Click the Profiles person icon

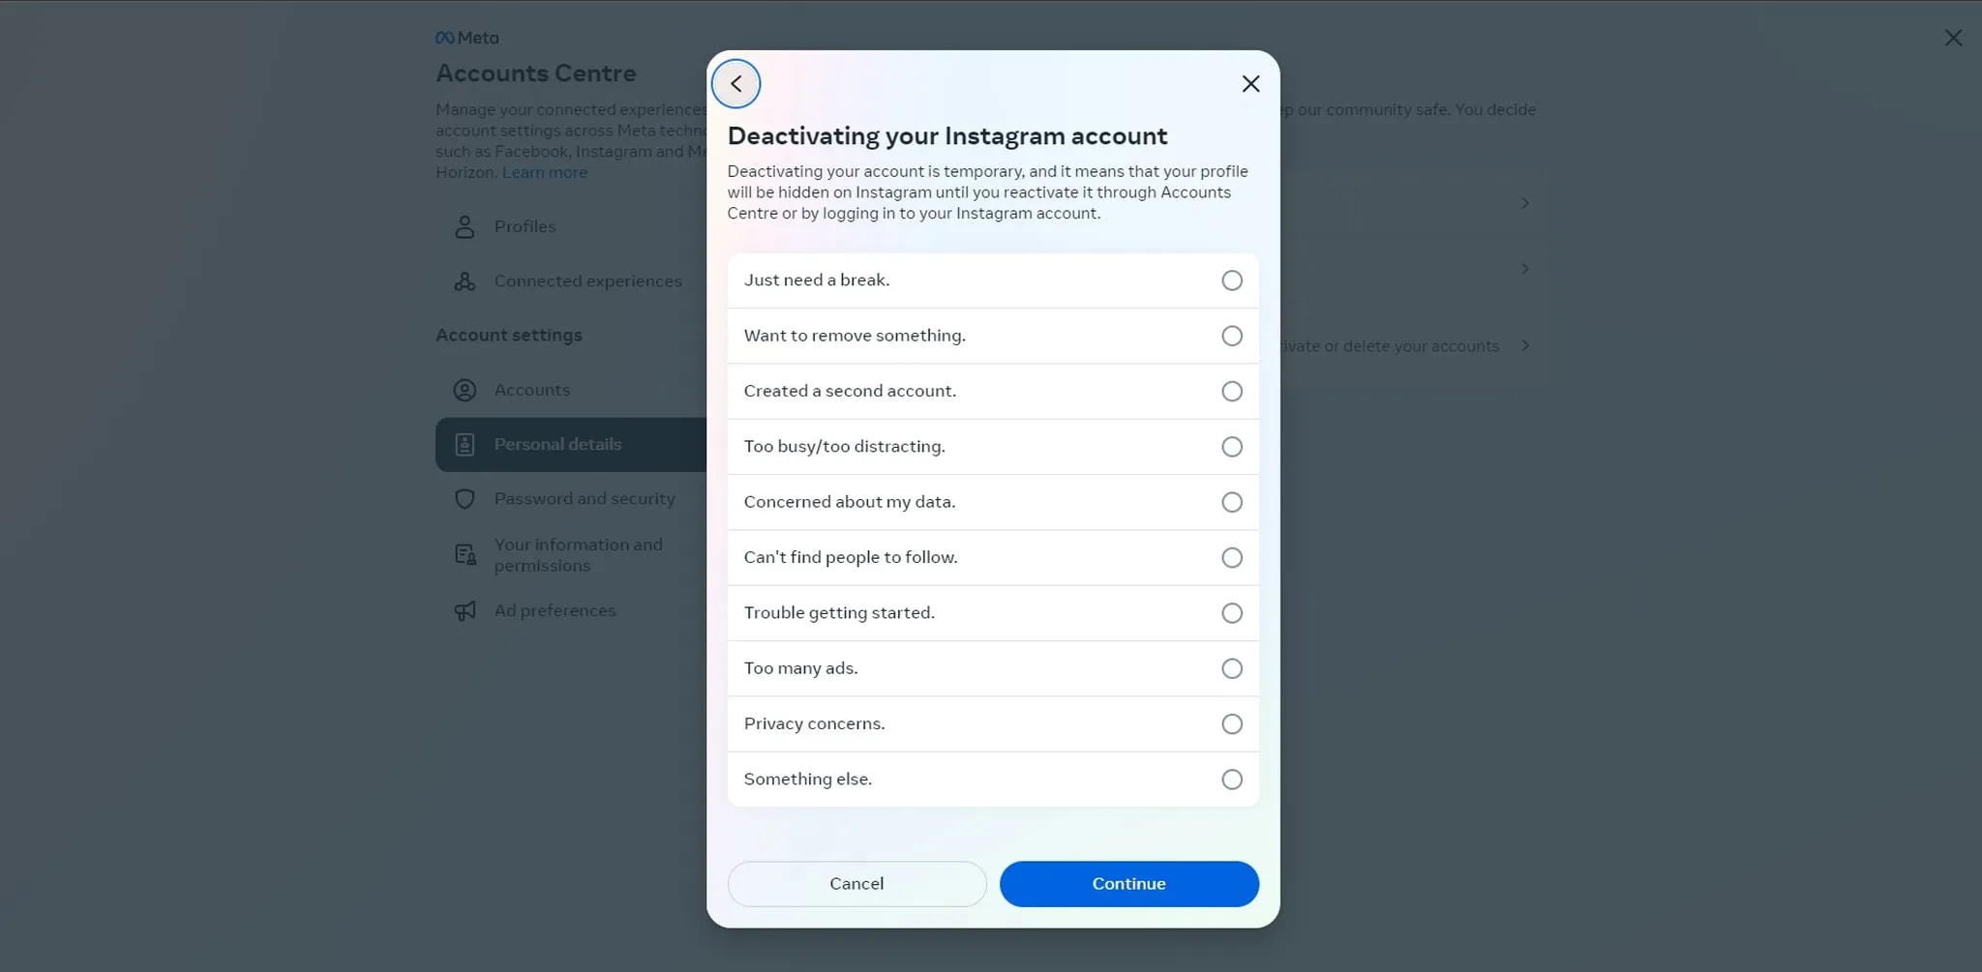[x=465, y=226]
